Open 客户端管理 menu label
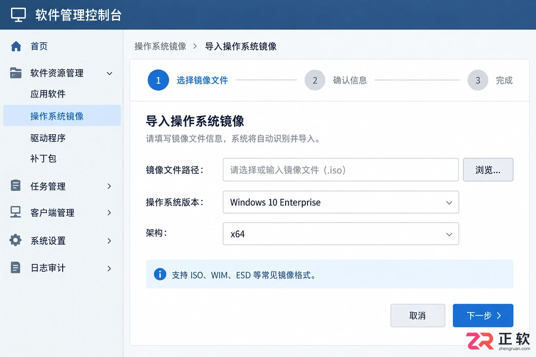The width and height of the screenshot is (536, 357). click(52, 213)
